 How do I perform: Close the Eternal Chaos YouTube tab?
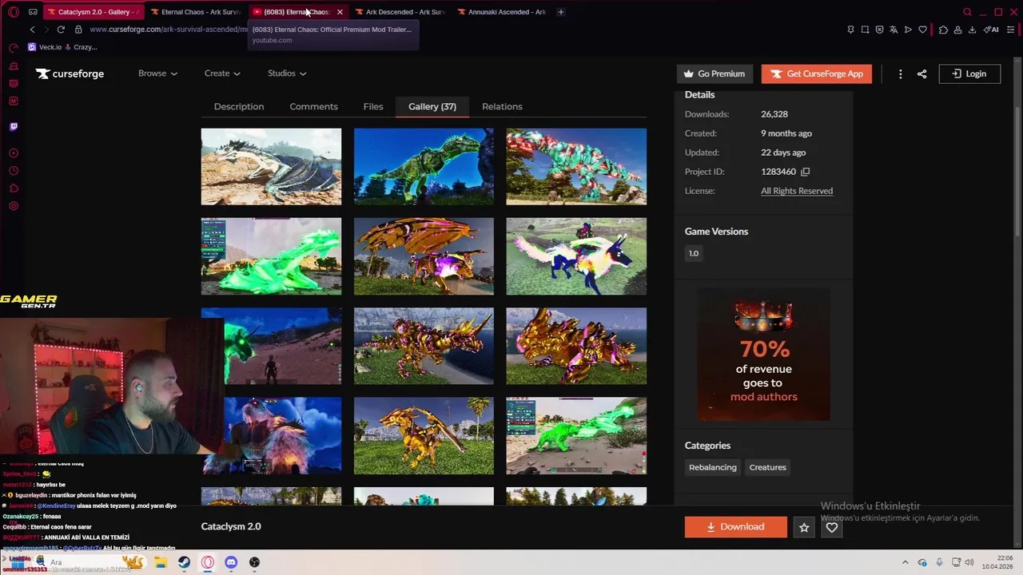[x=340, y=12]
